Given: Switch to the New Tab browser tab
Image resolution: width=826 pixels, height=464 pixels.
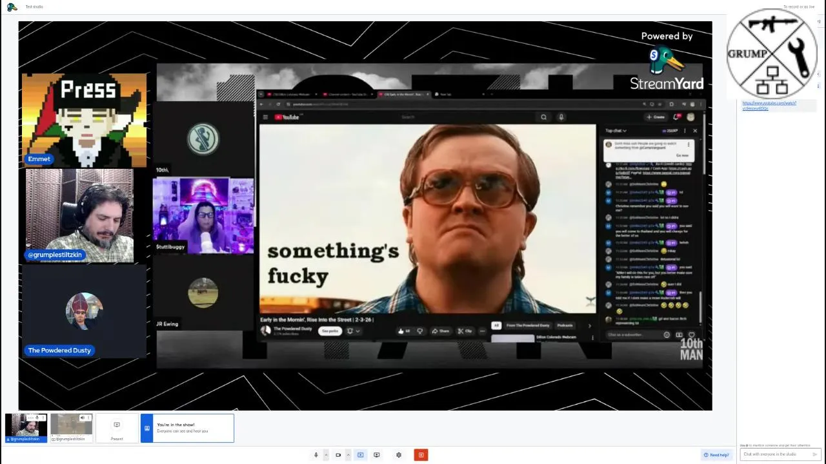Looking at the screenshot, I should click(x=444, y=95).
